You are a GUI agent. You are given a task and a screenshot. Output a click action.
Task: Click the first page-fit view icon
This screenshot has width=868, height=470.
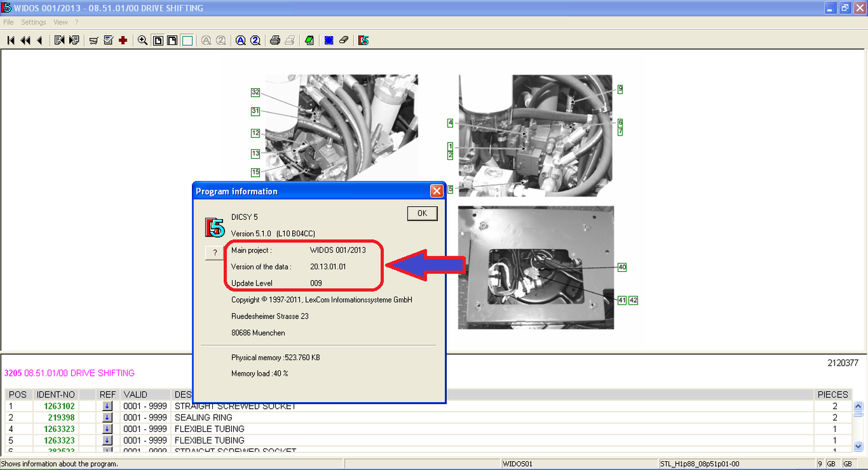click(x=157, y=41)
